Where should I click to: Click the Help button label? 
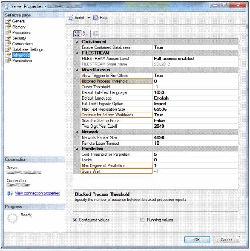(104, 18)
